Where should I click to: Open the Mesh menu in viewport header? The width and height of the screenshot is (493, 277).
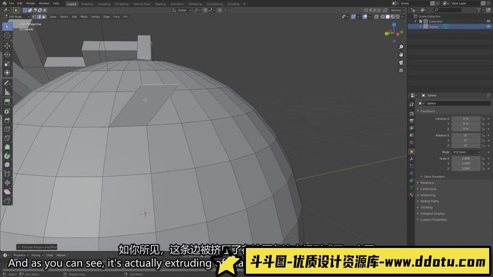[84, 16]
